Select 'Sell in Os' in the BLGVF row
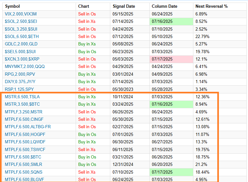Viewport: 248px width, 182px height. coord(87,179)
